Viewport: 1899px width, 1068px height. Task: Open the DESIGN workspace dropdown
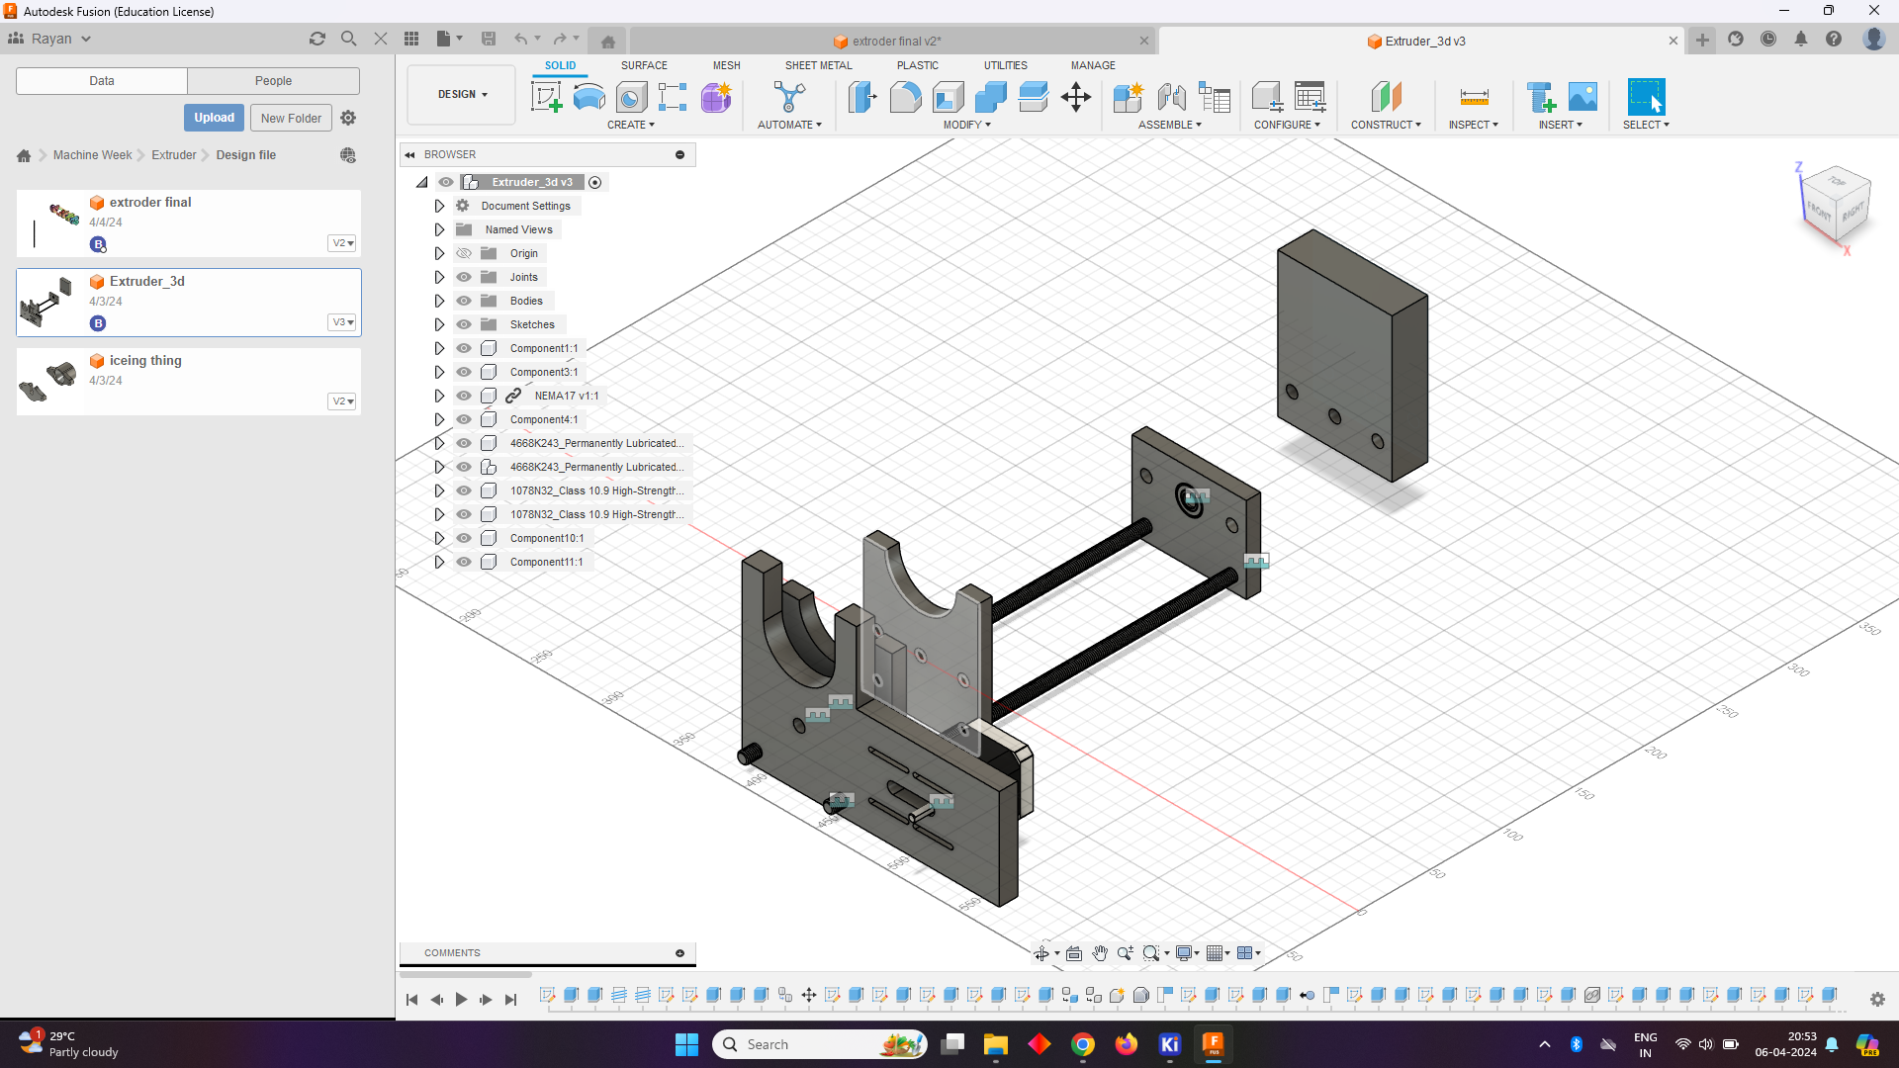462,94
